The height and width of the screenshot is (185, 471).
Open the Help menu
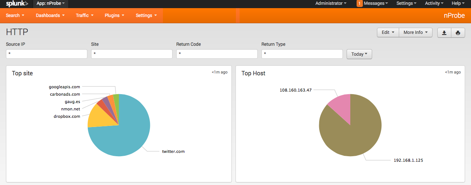pos(458,3)
